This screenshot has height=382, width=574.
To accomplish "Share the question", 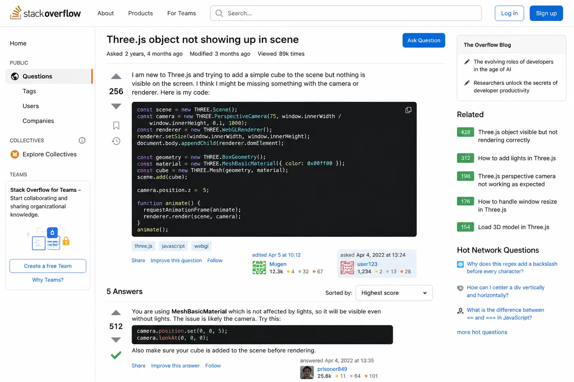I will tap(138, 260).
